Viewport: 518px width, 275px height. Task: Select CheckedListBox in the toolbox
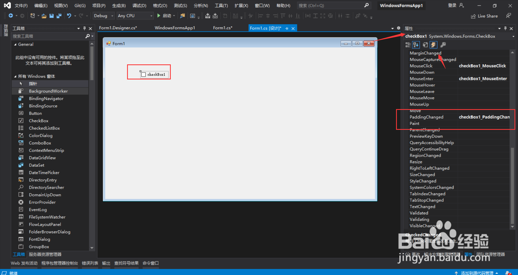[50, 128]
